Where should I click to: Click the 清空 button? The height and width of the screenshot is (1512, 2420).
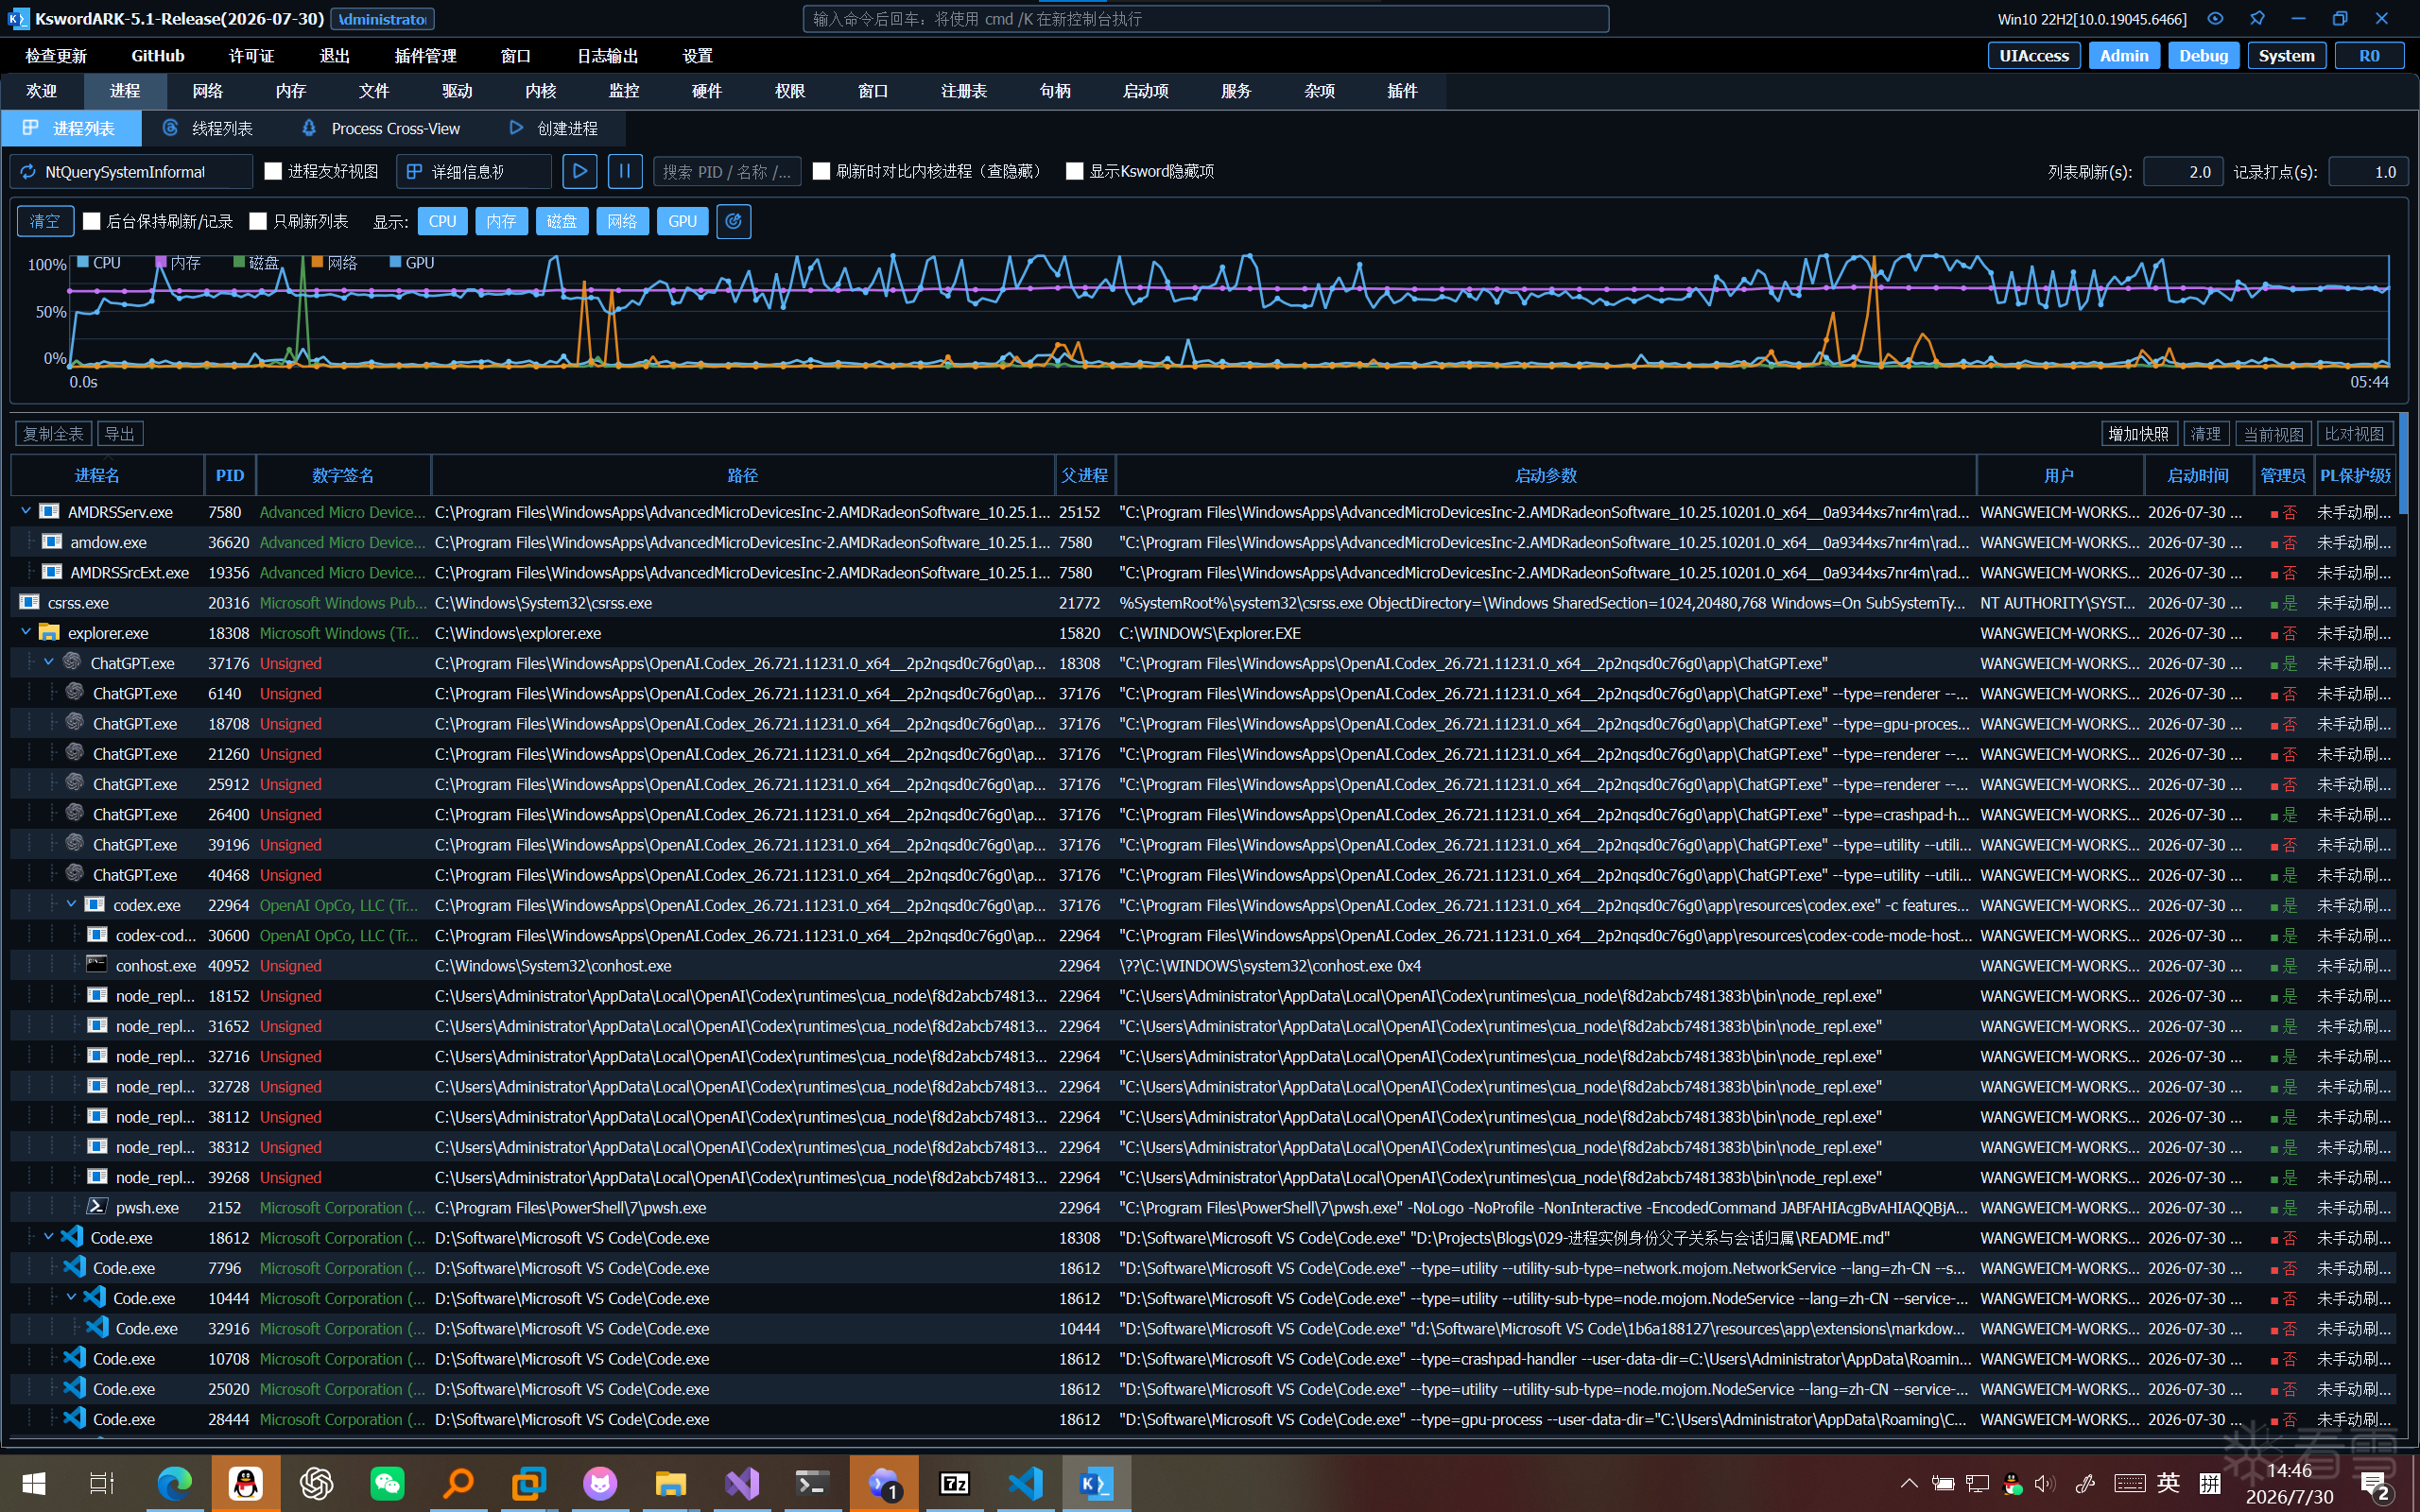(45, 221)
